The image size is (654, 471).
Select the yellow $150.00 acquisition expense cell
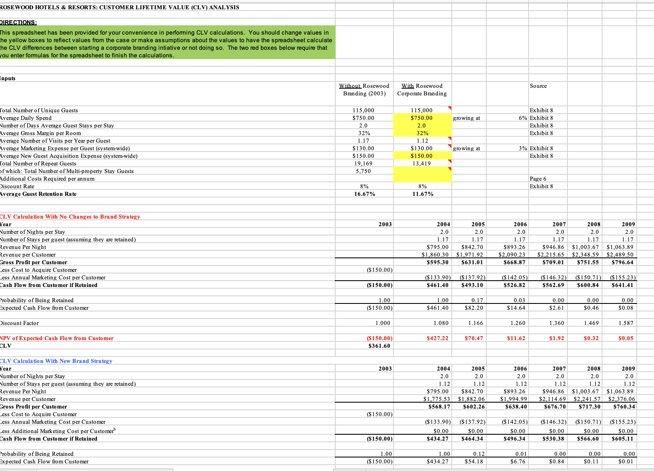[422, 156]
